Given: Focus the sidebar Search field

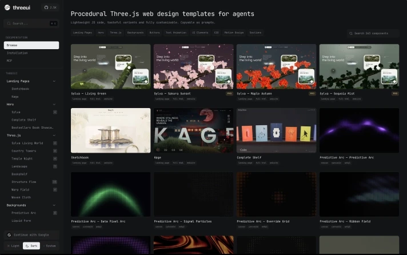Looking at the screenshot, I should click(31, 23).
